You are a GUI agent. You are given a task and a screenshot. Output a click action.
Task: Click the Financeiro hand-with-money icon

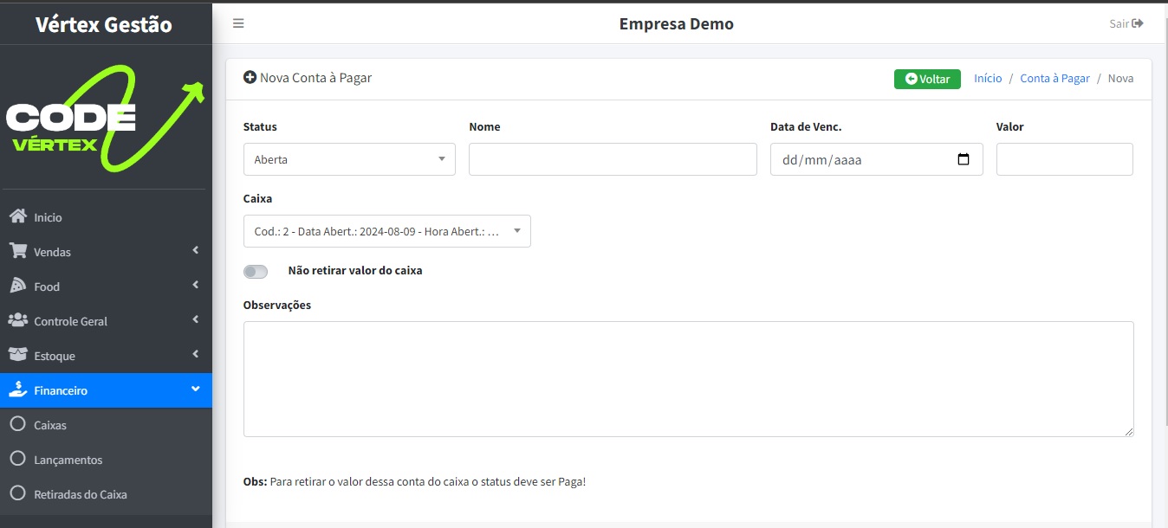[17, 390]
